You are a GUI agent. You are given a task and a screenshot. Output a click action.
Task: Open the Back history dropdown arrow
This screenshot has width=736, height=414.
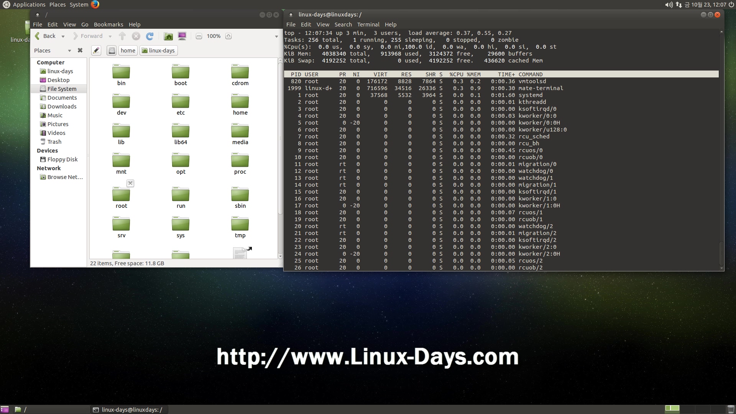tap(63, 36)
